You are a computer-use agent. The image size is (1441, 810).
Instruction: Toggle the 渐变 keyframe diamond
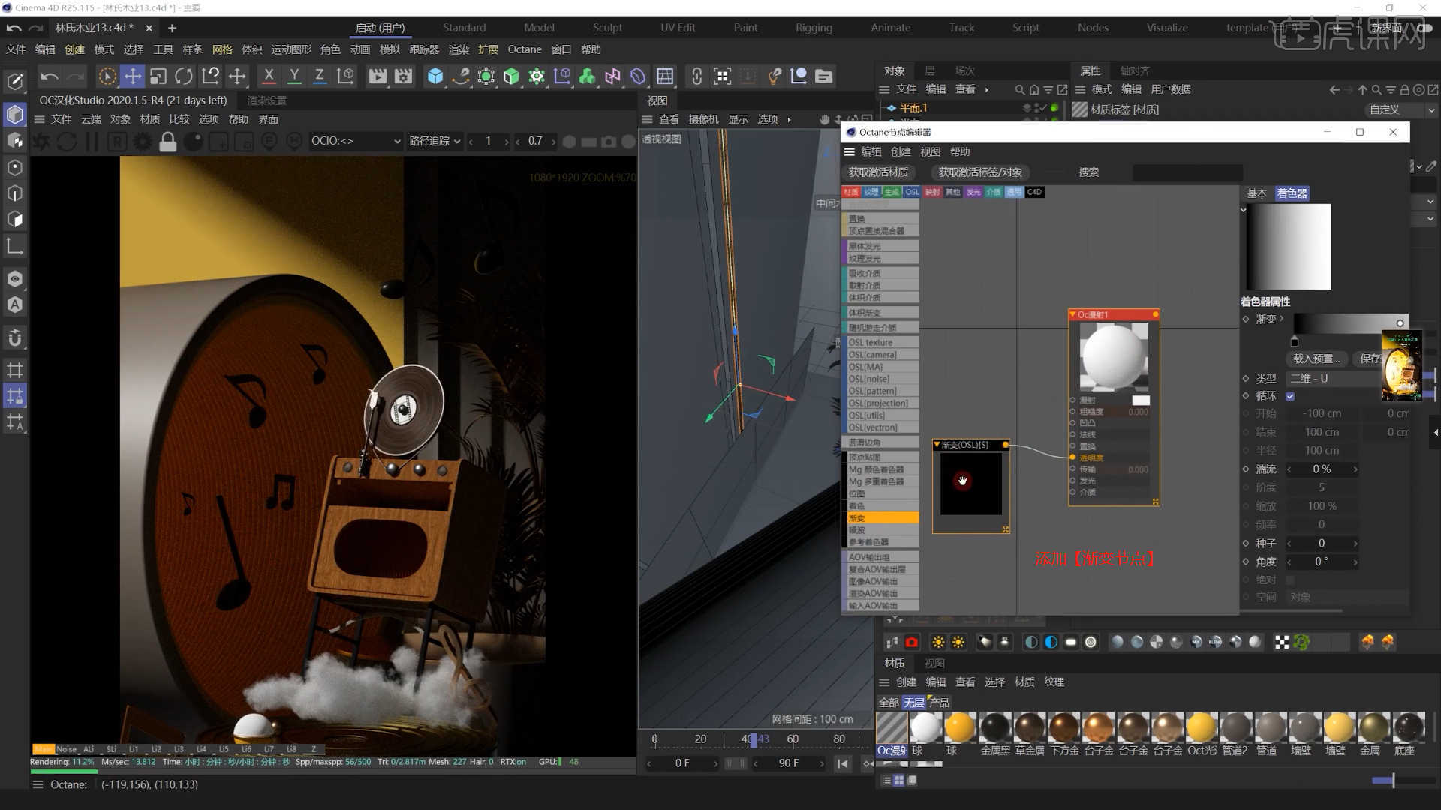(x=1246, y=319)
